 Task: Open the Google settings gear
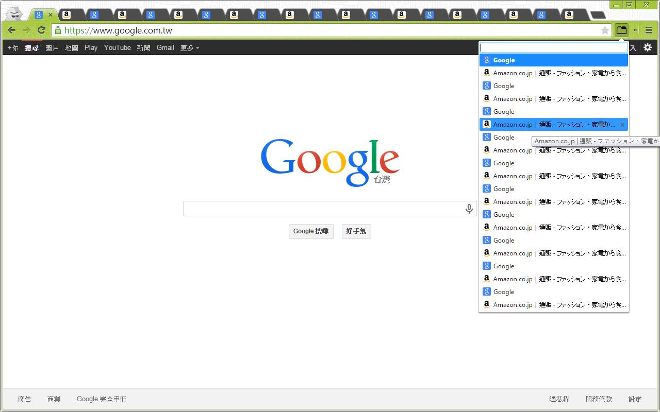coord(648,47)
